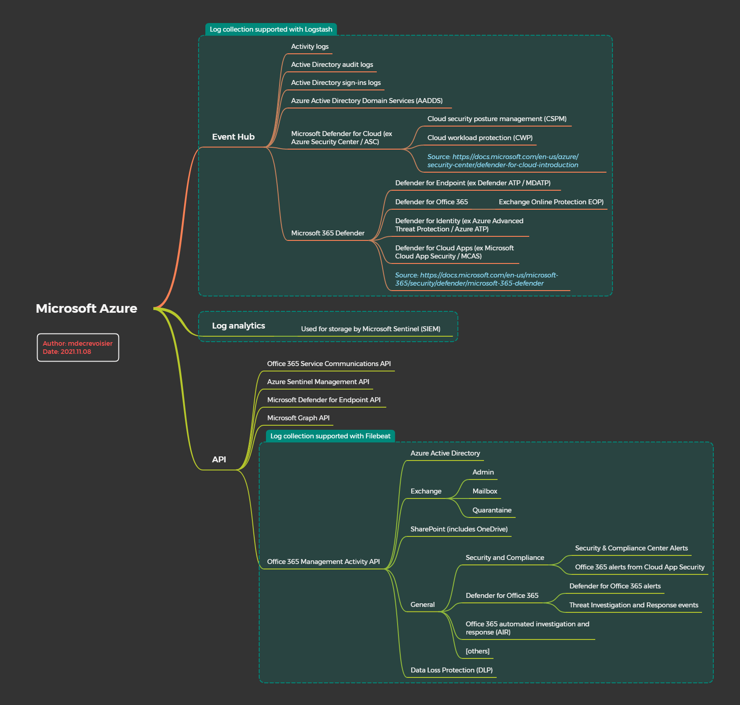Select Defender for Identity node
Screen dimensions: 740x705
[459, 225]
